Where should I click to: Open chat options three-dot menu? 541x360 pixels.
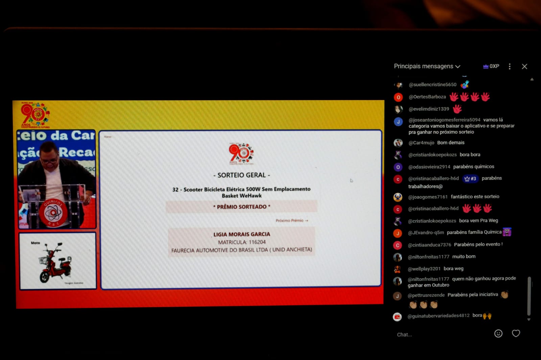click(510, 67)
